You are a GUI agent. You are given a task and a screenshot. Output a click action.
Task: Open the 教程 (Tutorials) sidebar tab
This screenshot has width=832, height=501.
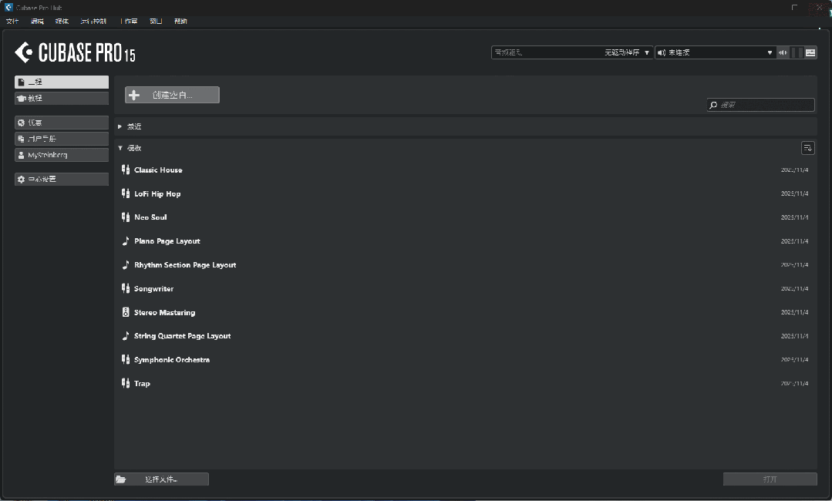coord(62,98)
